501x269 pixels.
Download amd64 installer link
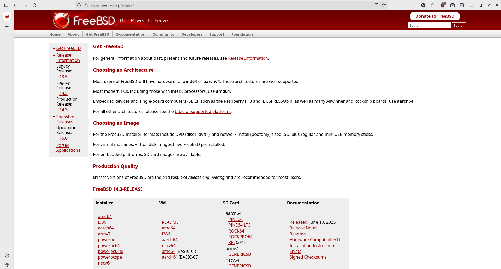105,216
